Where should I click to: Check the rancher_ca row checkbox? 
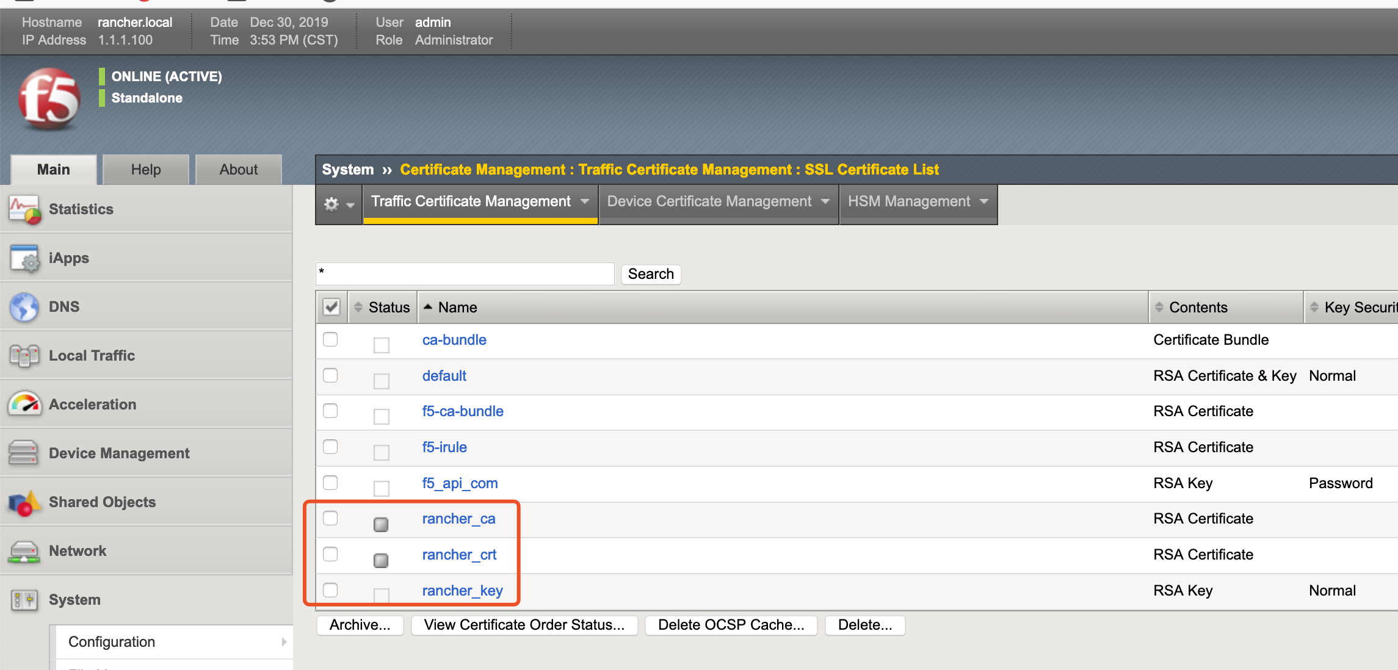click(330, 518)
